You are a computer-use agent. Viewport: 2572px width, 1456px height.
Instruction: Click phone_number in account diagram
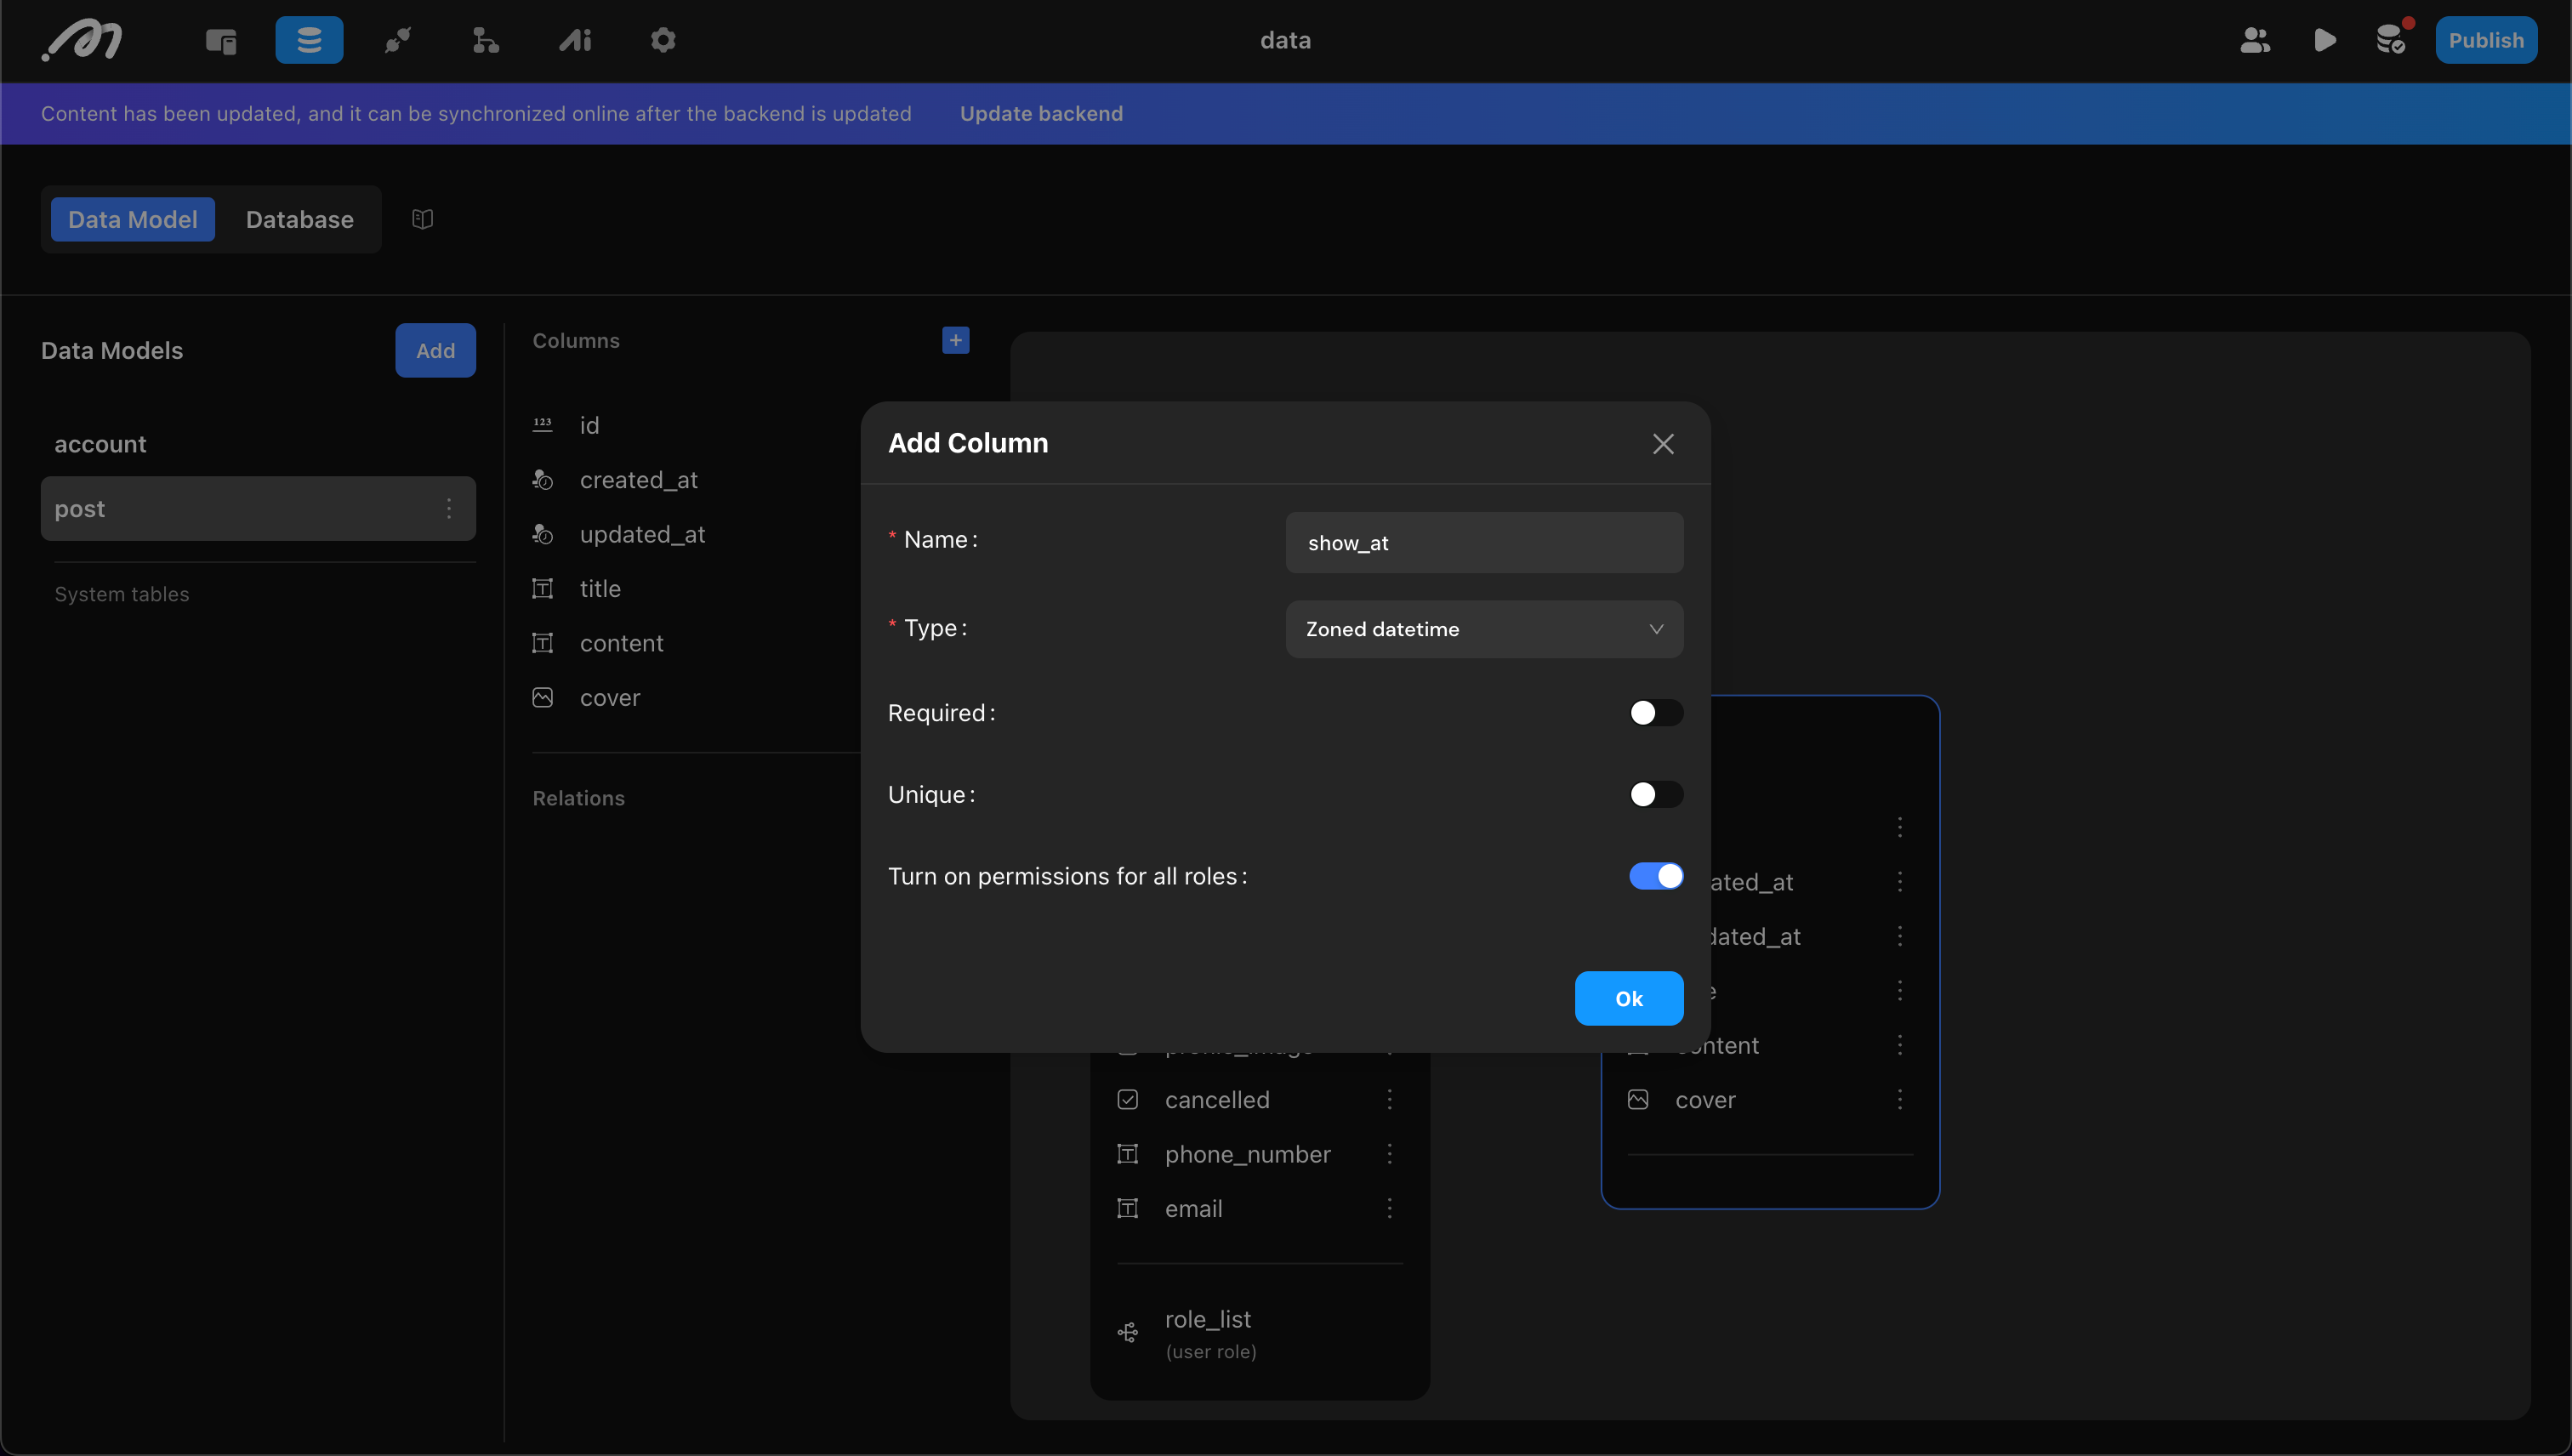tap(1247, 1154)
